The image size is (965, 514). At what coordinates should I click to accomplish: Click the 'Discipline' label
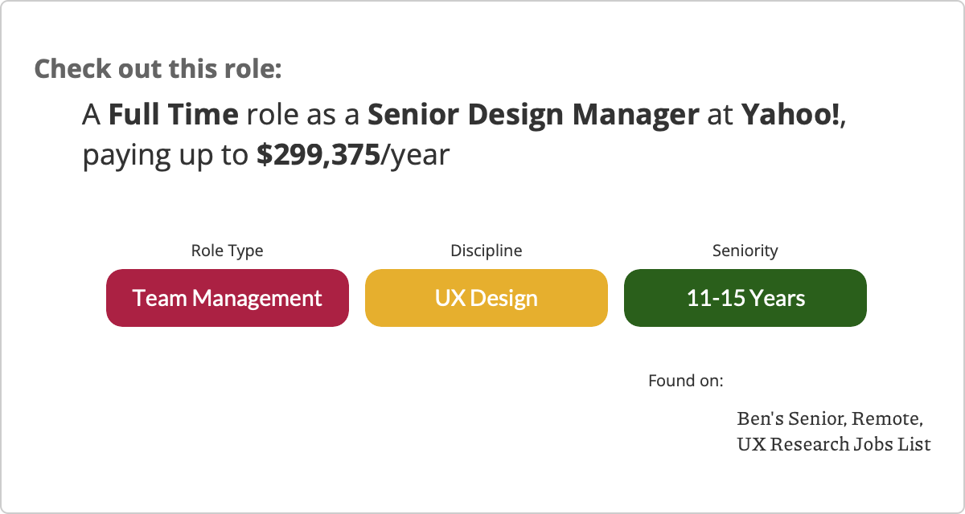coord(486,251)
